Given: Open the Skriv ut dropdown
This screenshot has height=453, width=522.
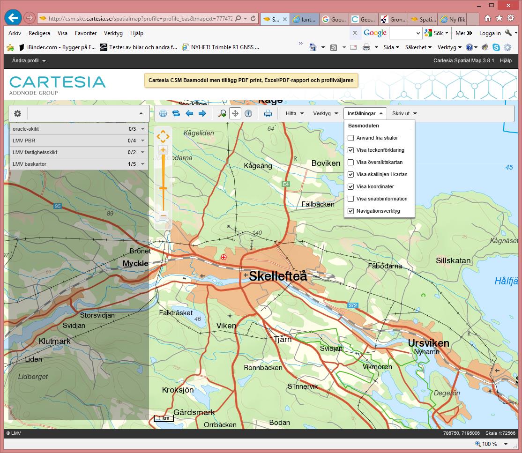Looking at the screenshot, I should (404, 113).
